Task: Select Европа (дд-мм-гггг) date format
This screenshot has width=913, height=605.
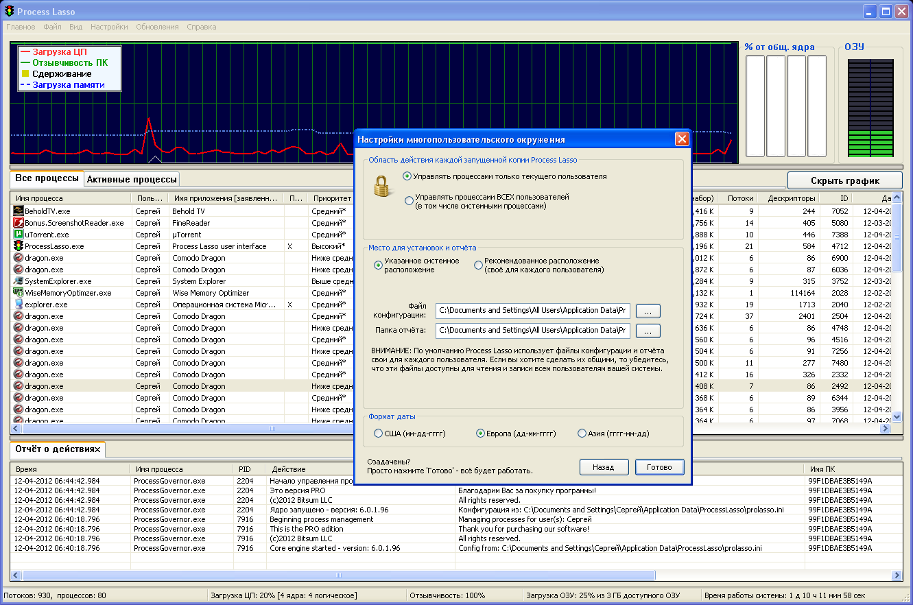Action: click(x=480, y=434)
